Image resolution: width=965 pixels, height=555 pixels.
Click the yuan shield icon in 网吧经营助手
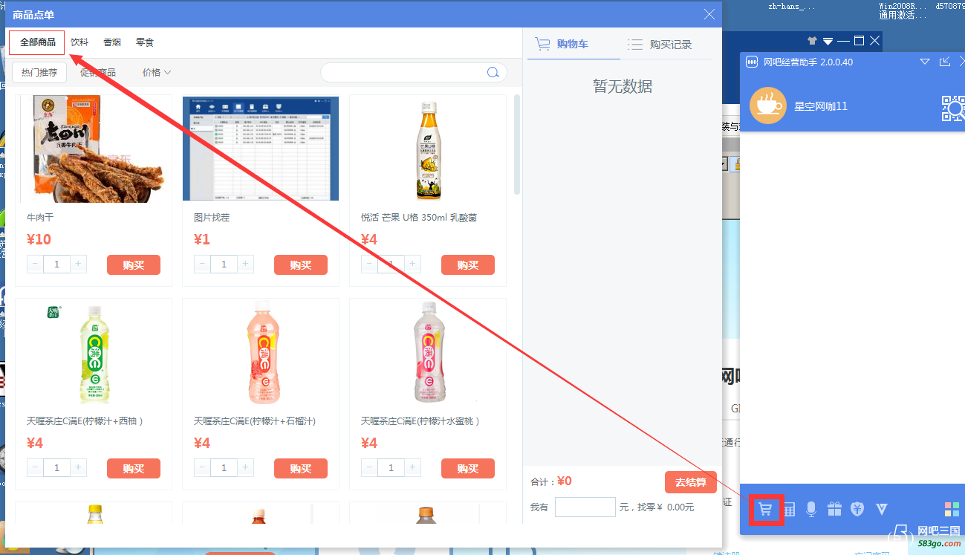click(857, 509)
